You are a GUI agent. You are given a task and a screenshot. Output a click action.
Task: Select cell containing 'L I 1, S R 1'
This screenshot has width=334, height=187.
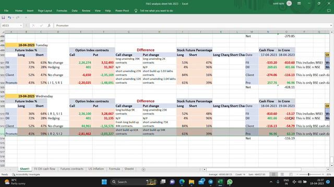tap(58, 81)
